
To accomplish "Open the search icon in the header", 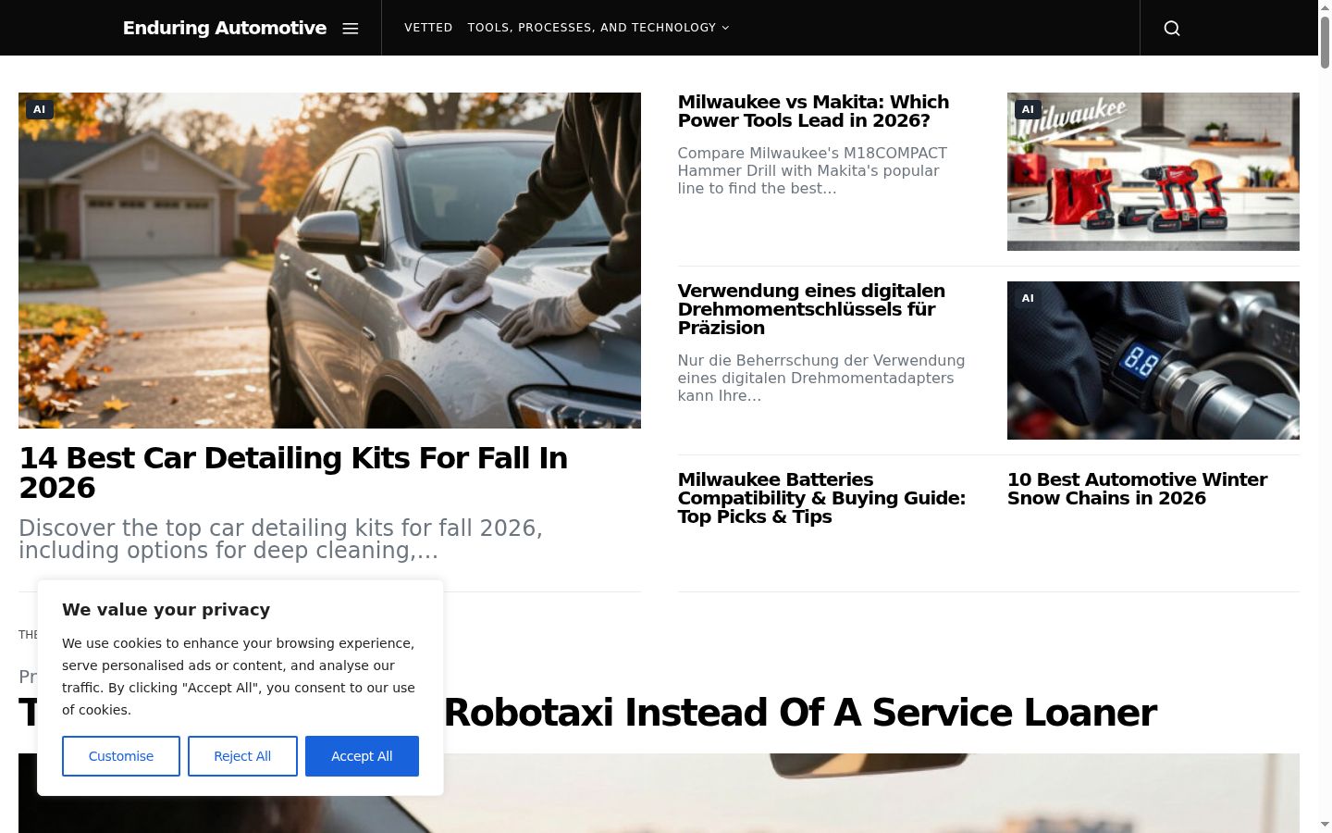I will [1172, 28].
